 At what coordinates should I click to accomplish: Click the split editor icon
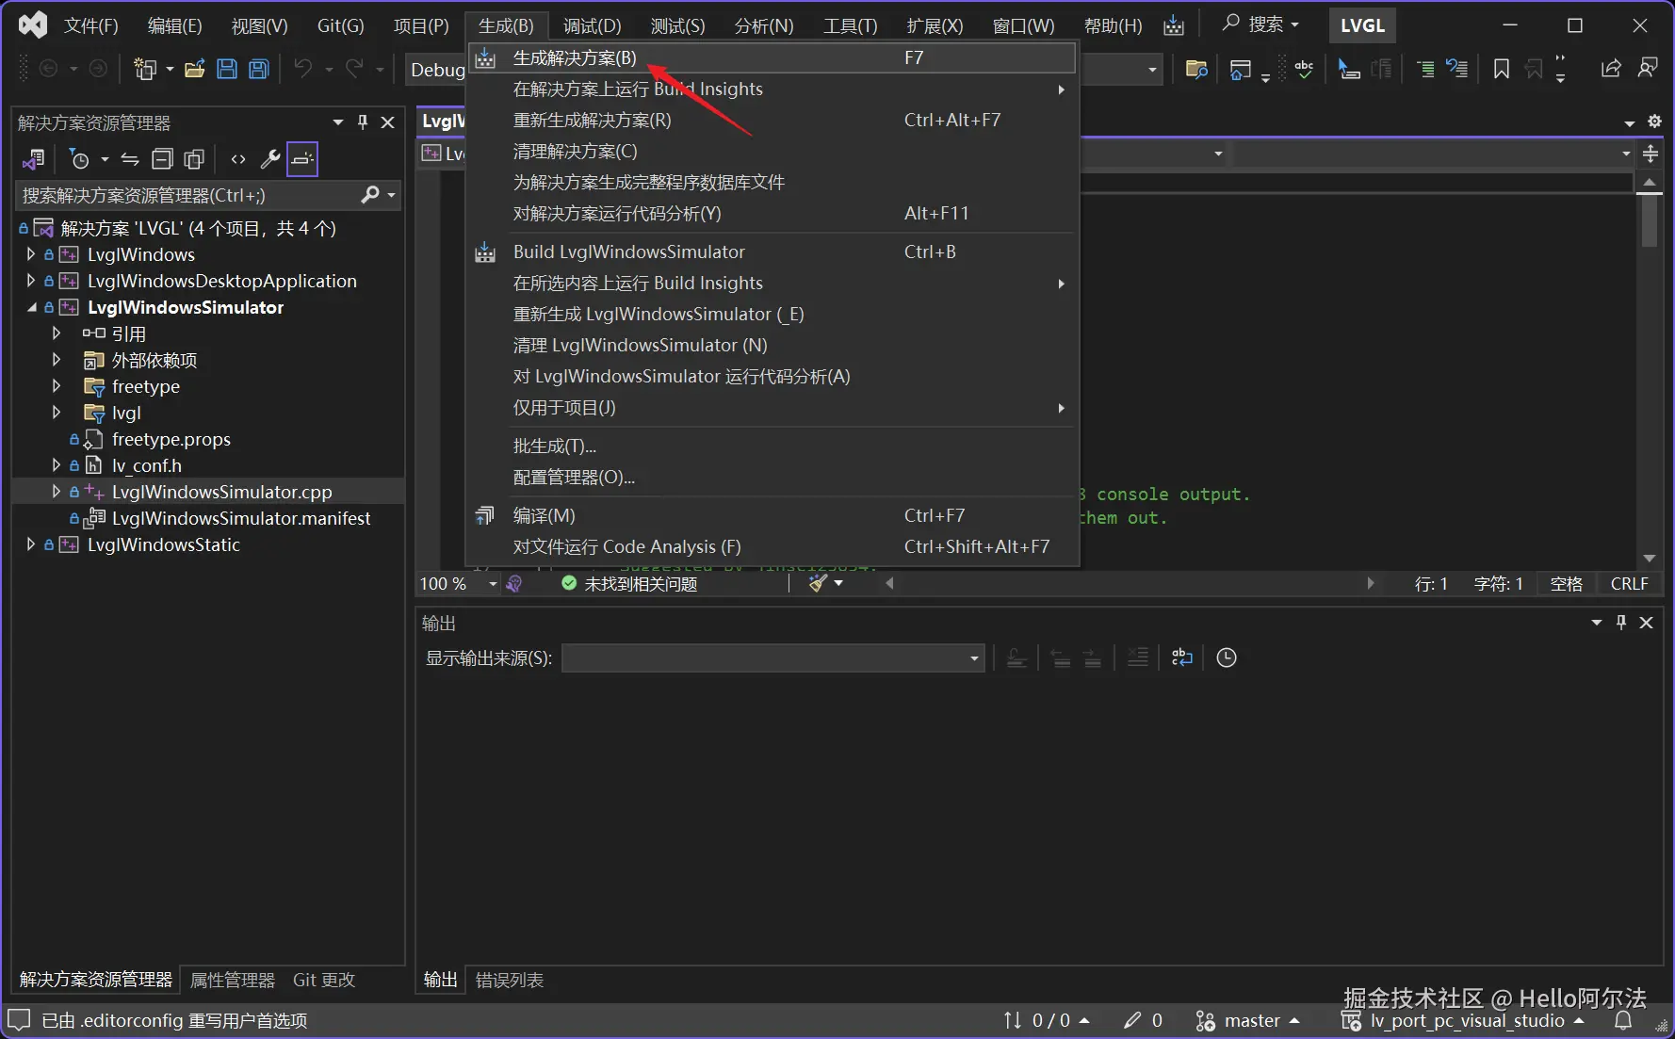pos(1651,154)
